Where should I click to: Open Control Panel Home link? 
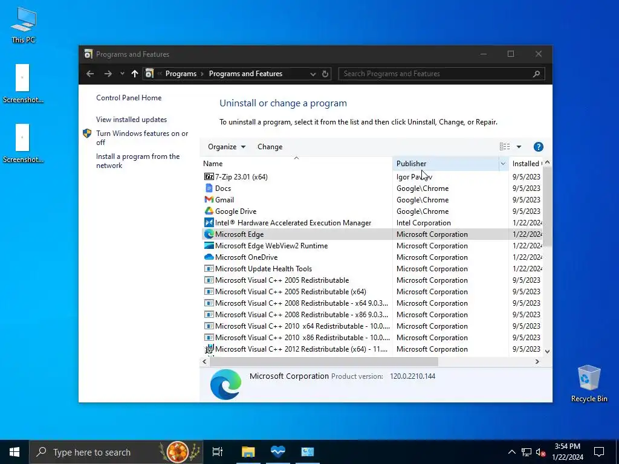[129, 98]
